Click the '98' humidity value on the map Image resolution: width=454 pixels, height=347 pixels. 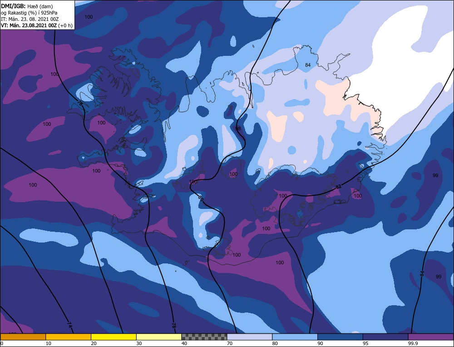tap(238, 129)
